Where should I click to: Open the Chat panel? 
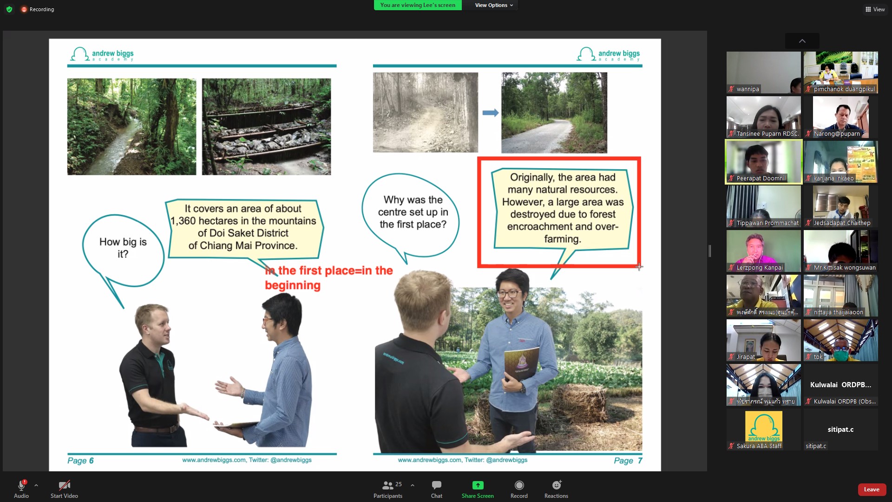tap(437, 489)
